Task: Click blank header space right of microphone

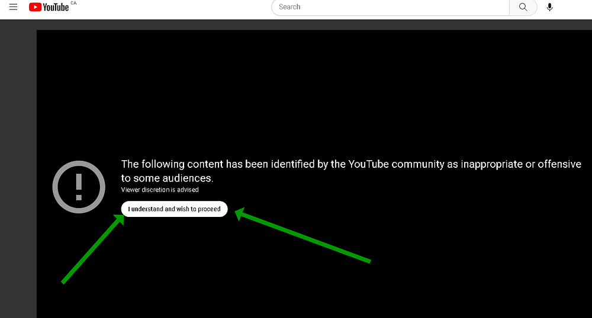Action: coord(574,7)
